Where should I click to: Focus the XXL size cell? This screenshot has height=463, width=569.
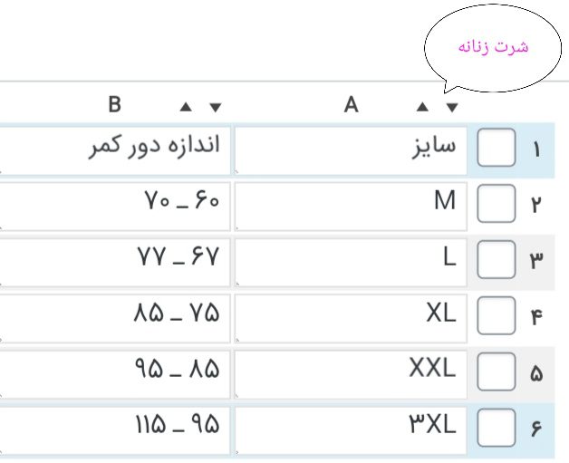(351, 372)
